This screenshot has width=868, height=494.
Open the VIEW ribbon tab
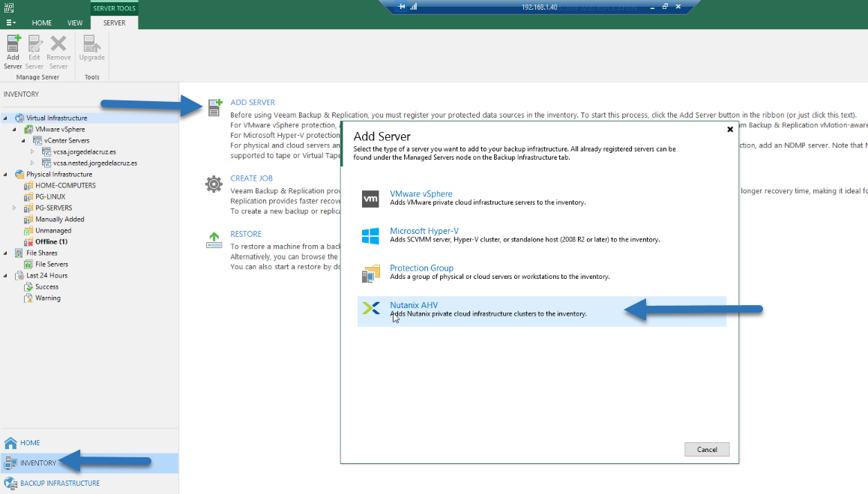point(75,22)
